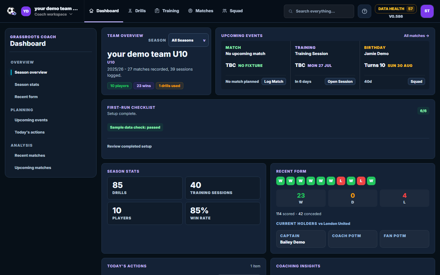Open the 10 Players stat card

[x=145, y=214]
